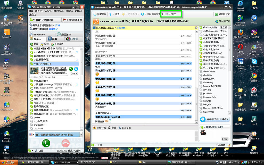Expand the 傳送 dropdown arrow

pyautogui.click(x=113, y=14)
